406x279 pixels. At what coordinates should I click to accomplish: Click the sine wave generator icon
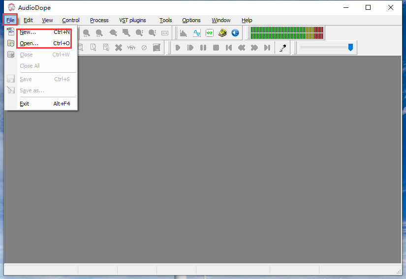pyautogui.click(x=197, y=33)
